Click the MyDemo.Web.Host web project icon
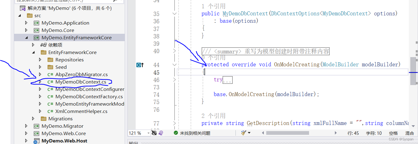The height and width of the screenshot is (144, 418). pyautogui.click(x=36, y=141)
